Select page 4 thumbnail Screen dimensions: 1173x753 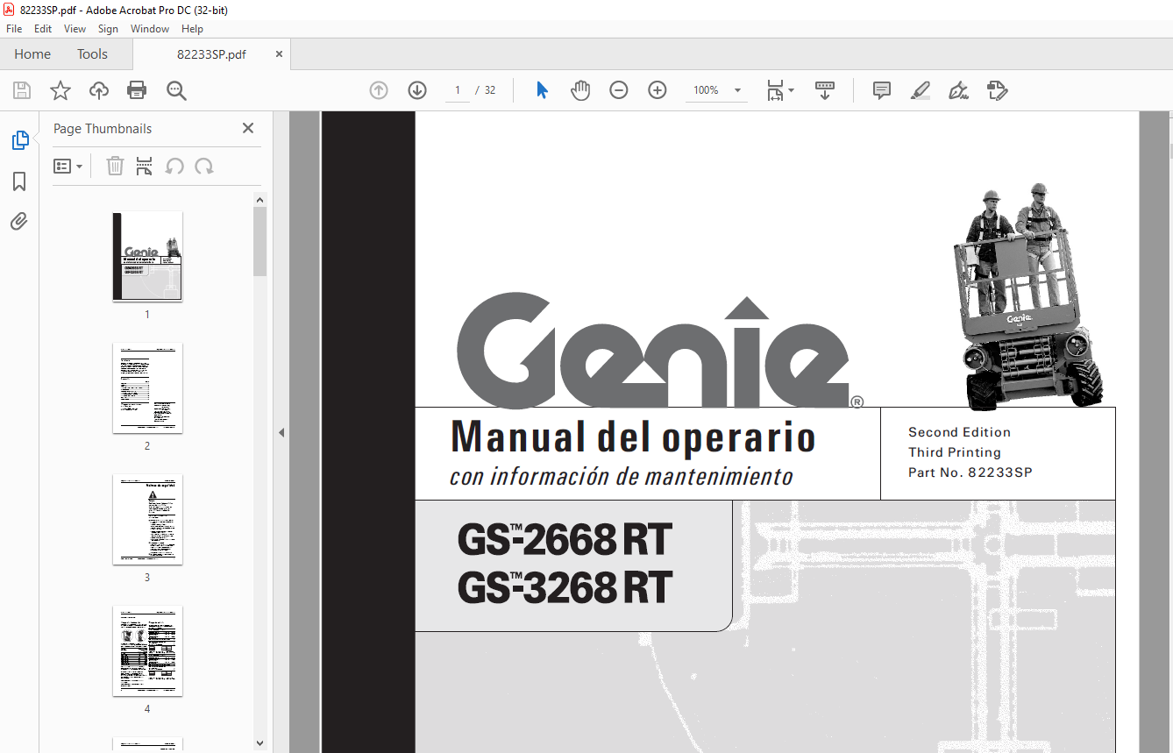point(147,650)
